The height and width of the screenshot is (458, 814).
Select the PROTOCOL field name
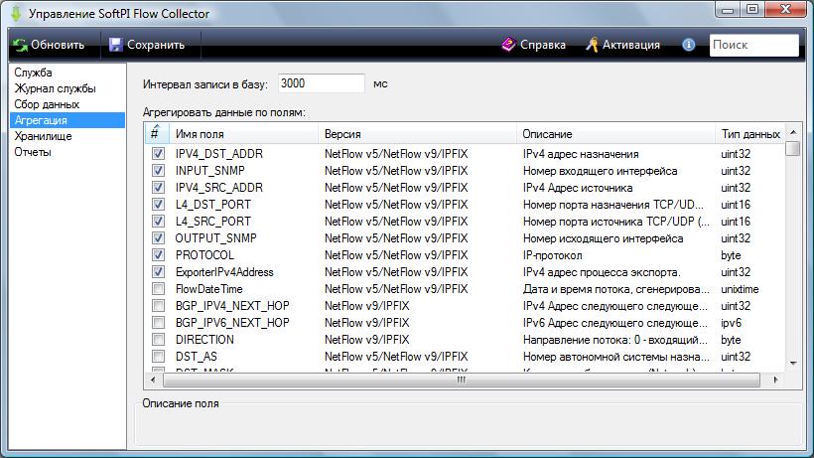click(205, 255)
